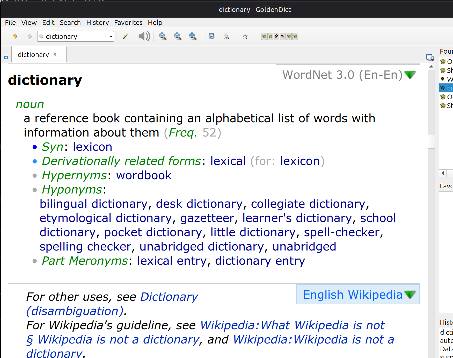Image resolution: width=453 pixels, height=358 pixels.
Task: Open the etymological dictionary link
Action: [x=106, y=218]
